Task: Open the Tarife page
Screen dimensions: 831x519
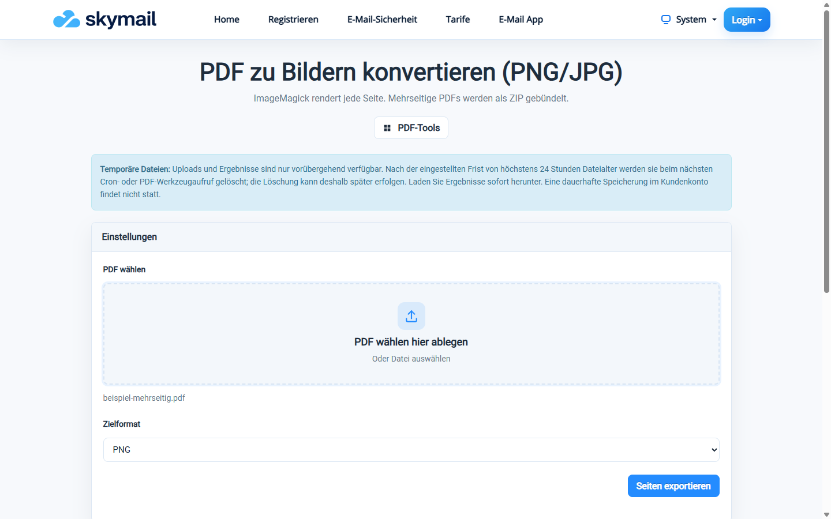Action: [x=458, y=20]
